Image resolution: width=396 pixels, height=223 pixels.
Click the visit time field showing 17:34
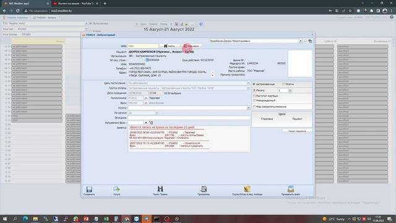[x=155, y=93]
